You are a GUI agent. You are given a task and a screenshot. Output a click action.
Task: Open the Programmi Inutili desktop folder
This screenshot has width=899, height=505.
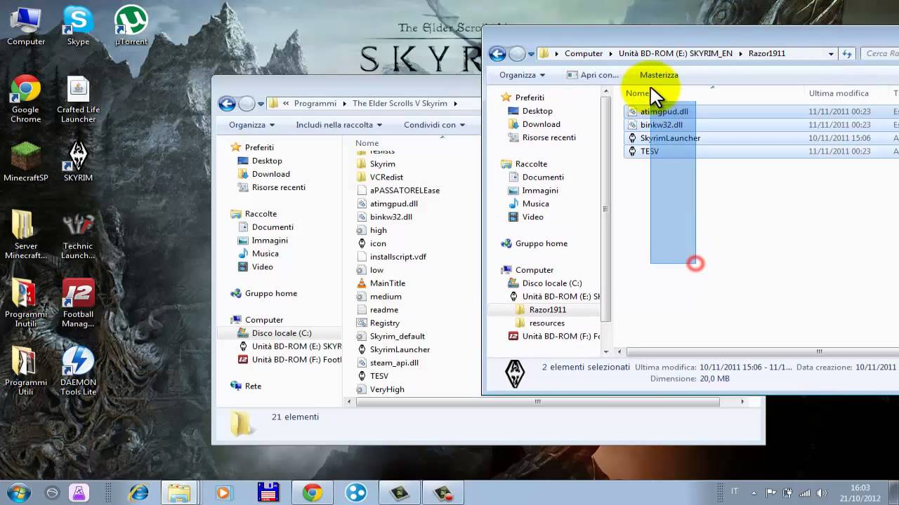pyautogui.click(x=26, y=303)
